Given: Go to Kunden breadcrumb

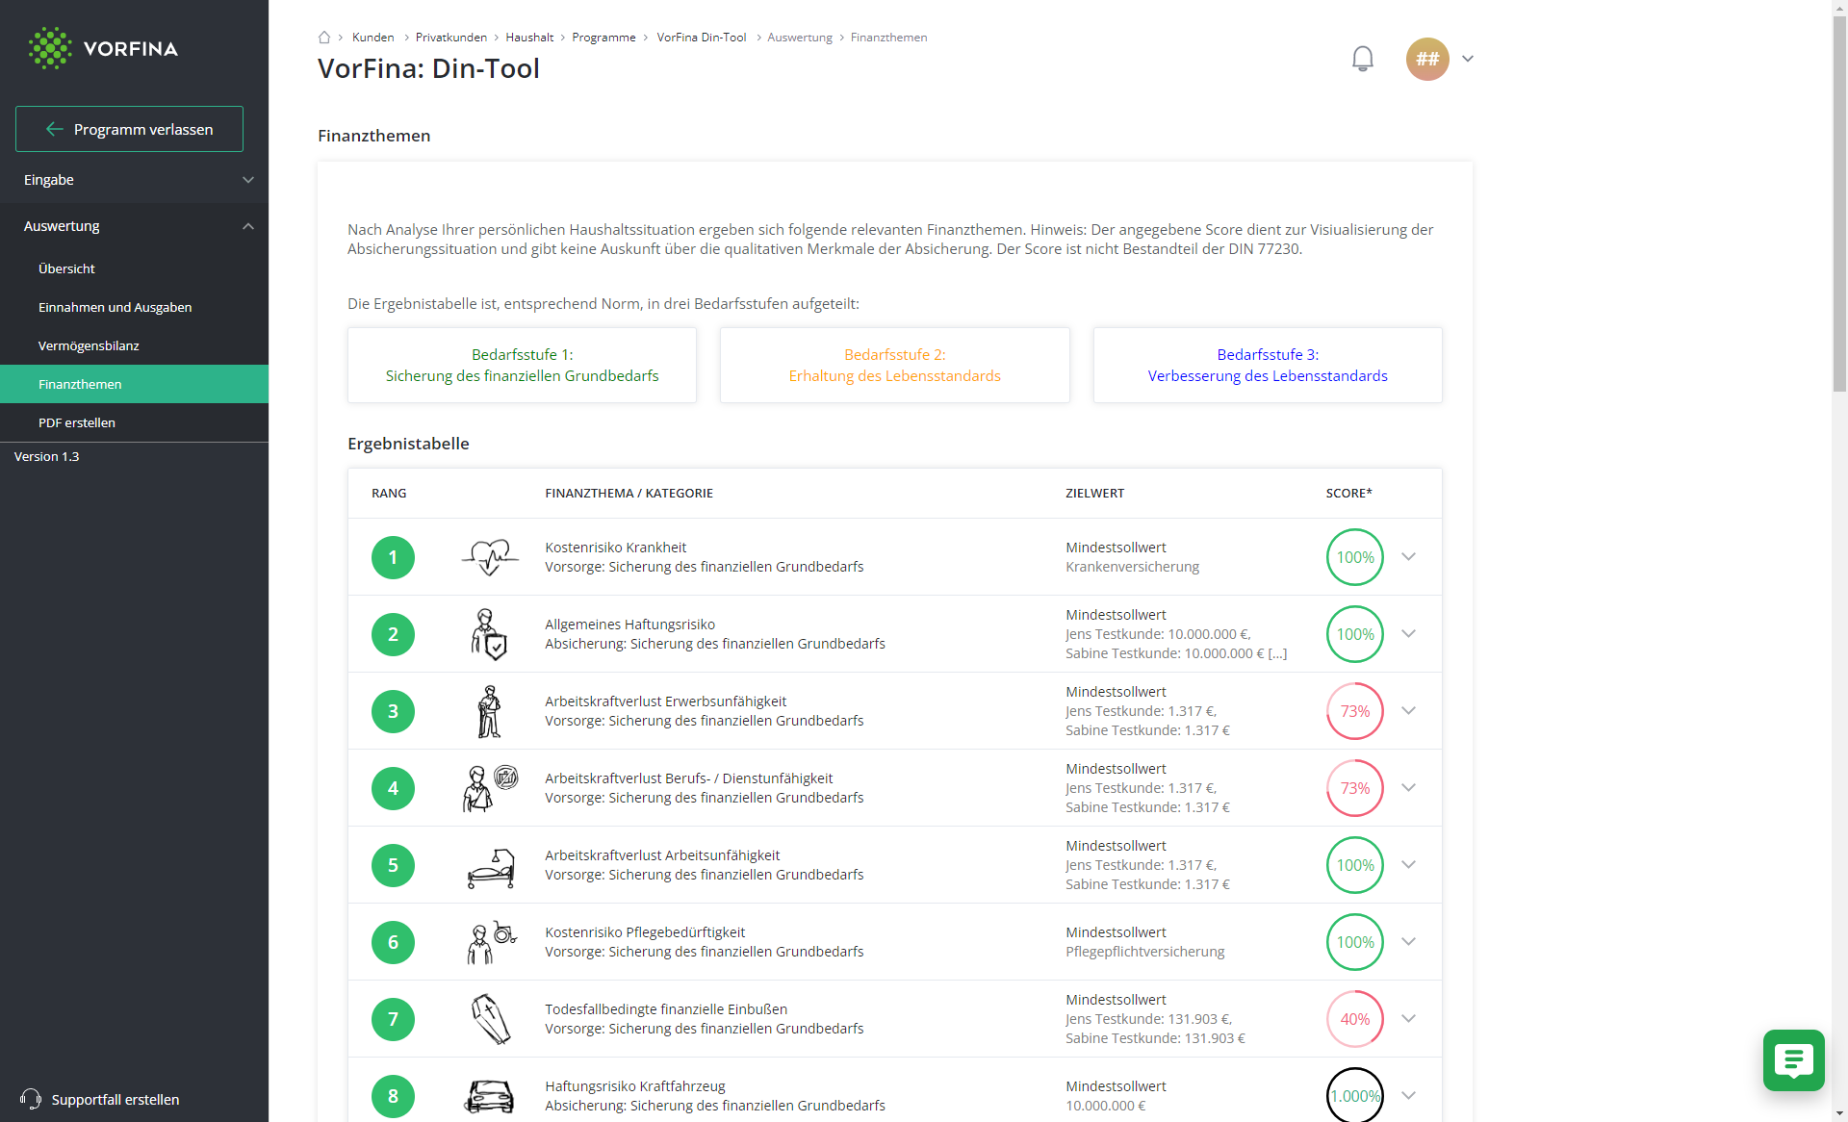Looking at the screenshot, I should click(x=373, y=38).
